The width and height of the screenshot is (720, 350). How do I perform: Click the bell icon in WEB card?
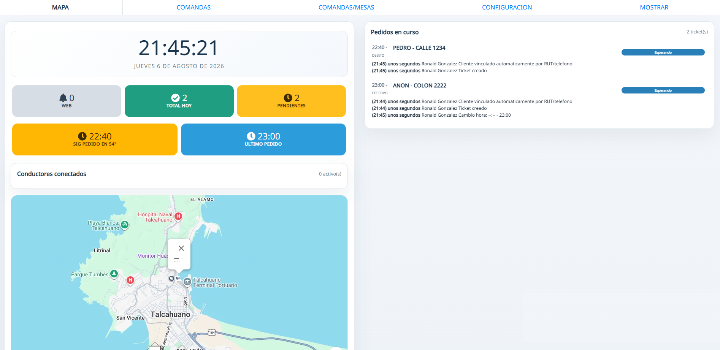point(63,98)
